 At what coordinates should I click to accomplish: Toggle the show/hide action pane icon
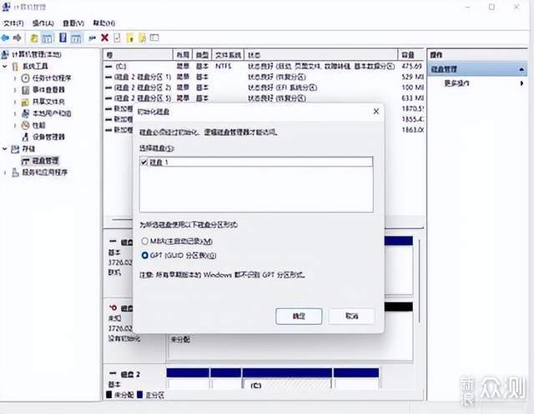click(x=76, y=38)
